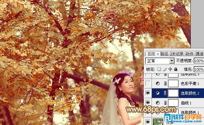Viewport: 204px width, 125px height.
Task: Select the 选取颜色 2 layer mask thumbnail
Action: tap(173, 93)
